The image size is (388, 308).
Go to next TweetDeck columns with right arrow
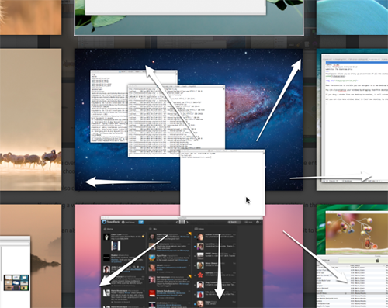pyautogui.click(x=187, y=222)
